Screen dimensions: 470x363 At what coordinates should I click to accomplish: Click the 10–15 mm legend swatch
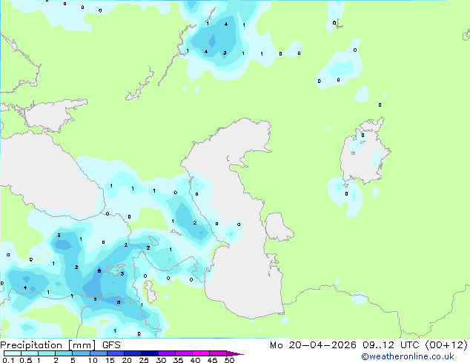tap(99, 353)
